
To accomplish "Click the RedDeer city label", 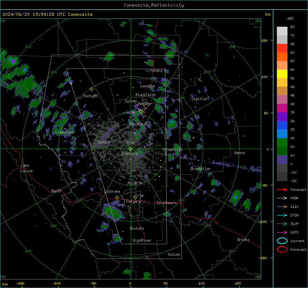I will click(x=145, y=104).
